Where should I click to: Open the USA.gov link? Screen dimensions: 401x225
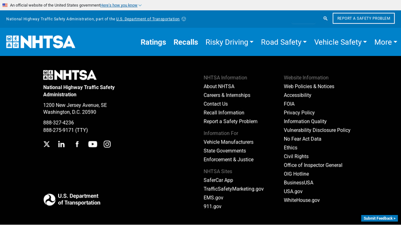[293, 191]
